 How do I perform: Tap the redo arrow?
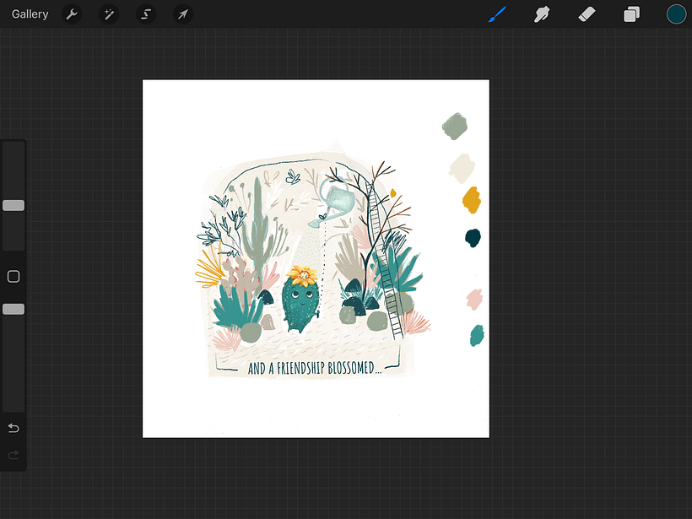click(x=13, y=457)
